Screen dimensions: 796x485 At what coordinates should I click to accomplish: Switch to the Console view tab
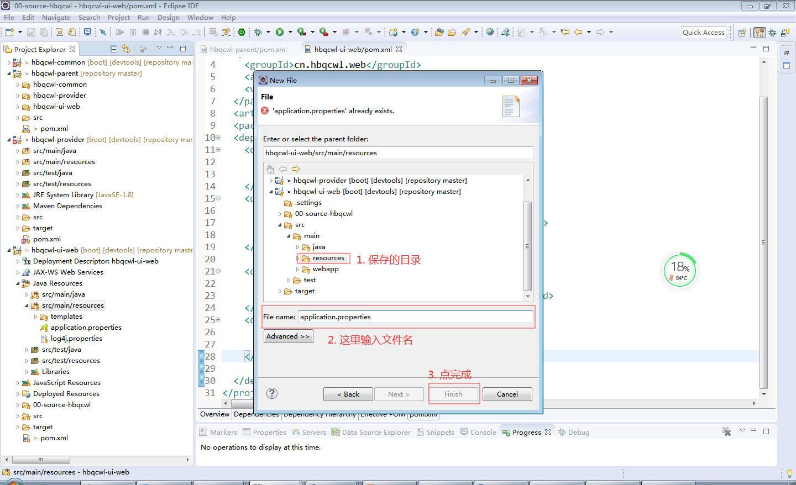(x=478, y=432)
